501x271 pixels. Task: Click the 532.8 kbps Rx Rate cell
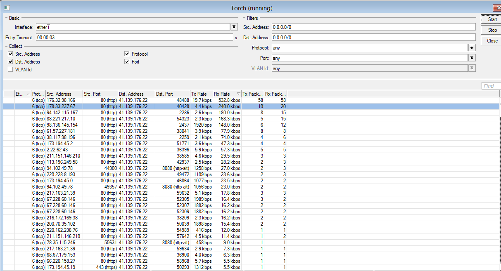[x=228, y=100]
